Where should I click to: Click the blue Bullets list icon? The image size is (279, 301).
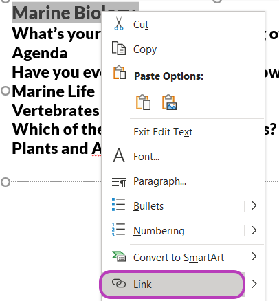(x=118, y=205)
